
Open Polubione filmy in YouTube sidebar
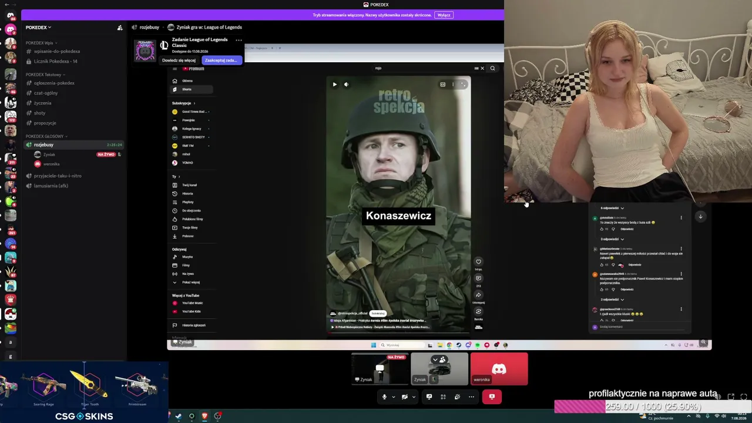point(192,219)
